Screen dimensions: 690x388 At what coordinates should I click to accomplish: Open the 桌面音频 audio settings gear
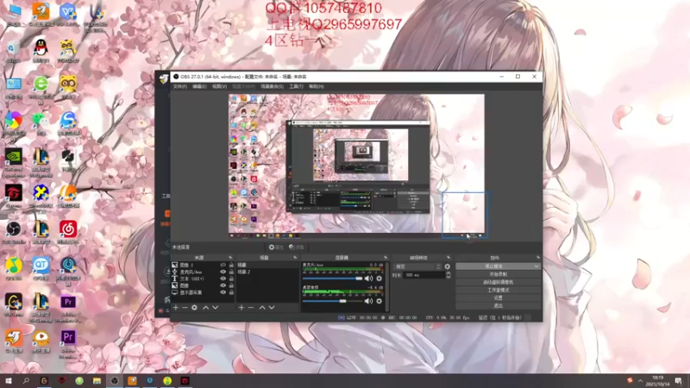pos(379,301)
